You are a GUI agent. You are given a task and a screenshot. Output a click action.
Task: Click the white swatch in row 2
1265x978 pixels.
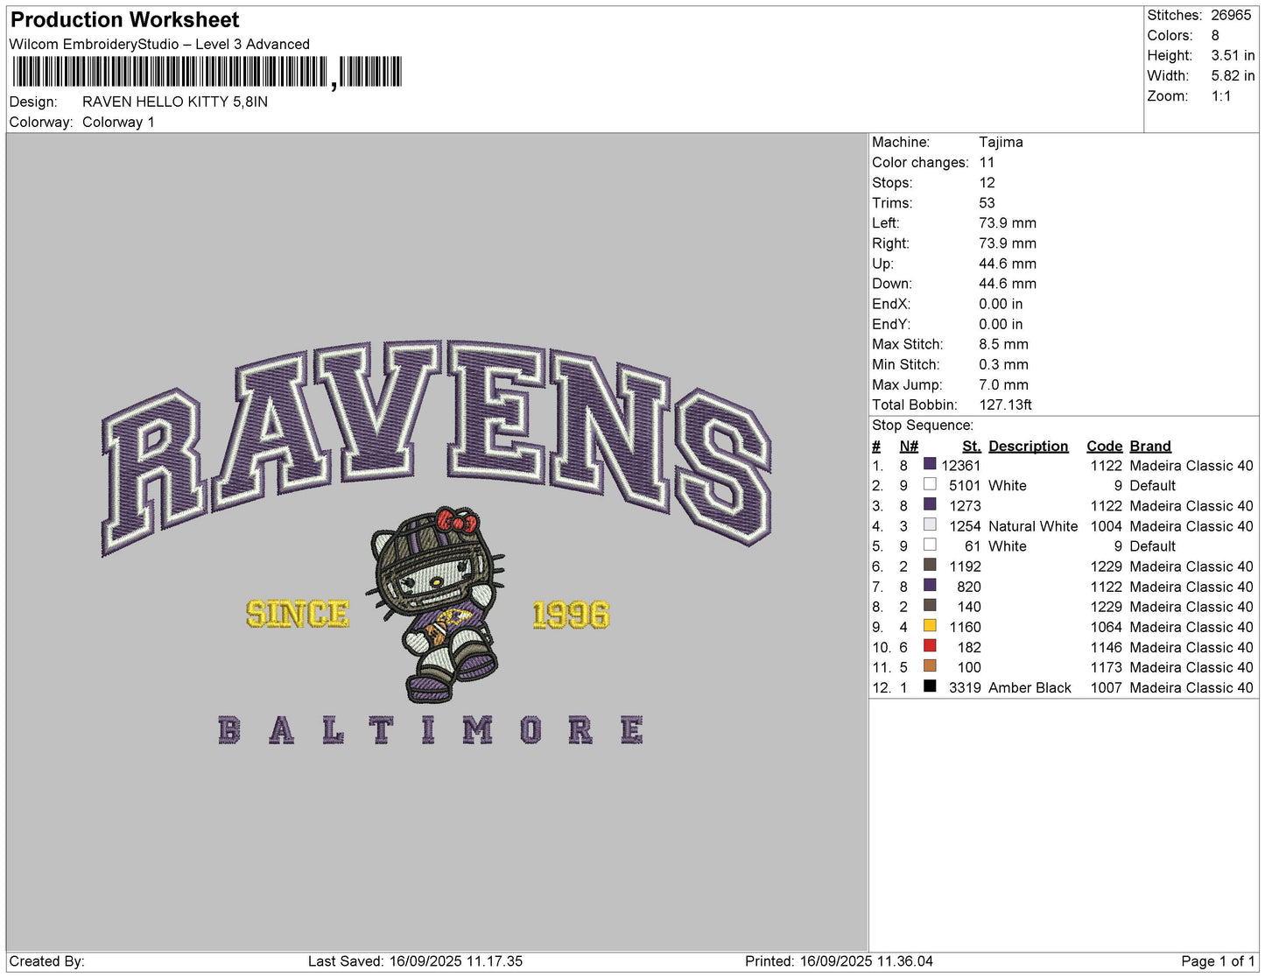(x=930, y=484)
